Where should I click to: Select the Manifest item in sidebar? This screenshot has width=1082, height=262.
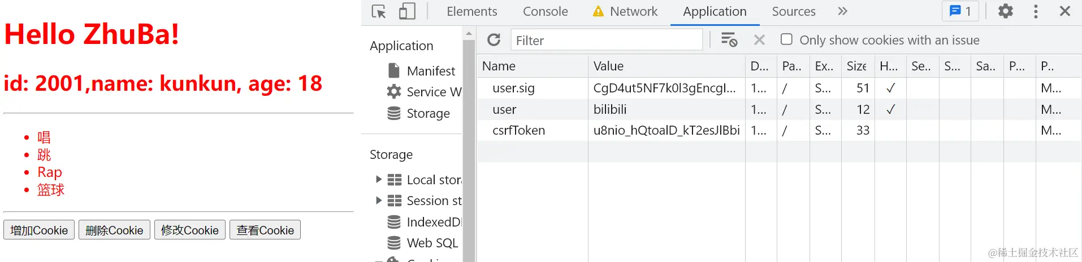click(430, 71)
